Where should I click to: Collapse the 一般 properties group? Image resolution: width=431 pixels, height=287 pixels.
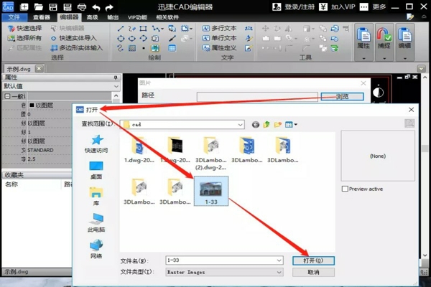[7, 96]
